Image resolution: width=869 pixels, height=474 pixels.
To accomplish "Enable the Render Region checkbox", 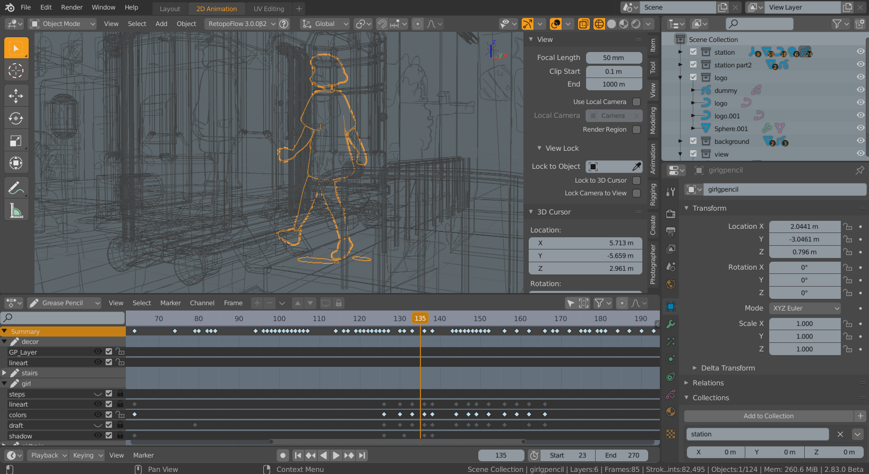I will [636, 130].
